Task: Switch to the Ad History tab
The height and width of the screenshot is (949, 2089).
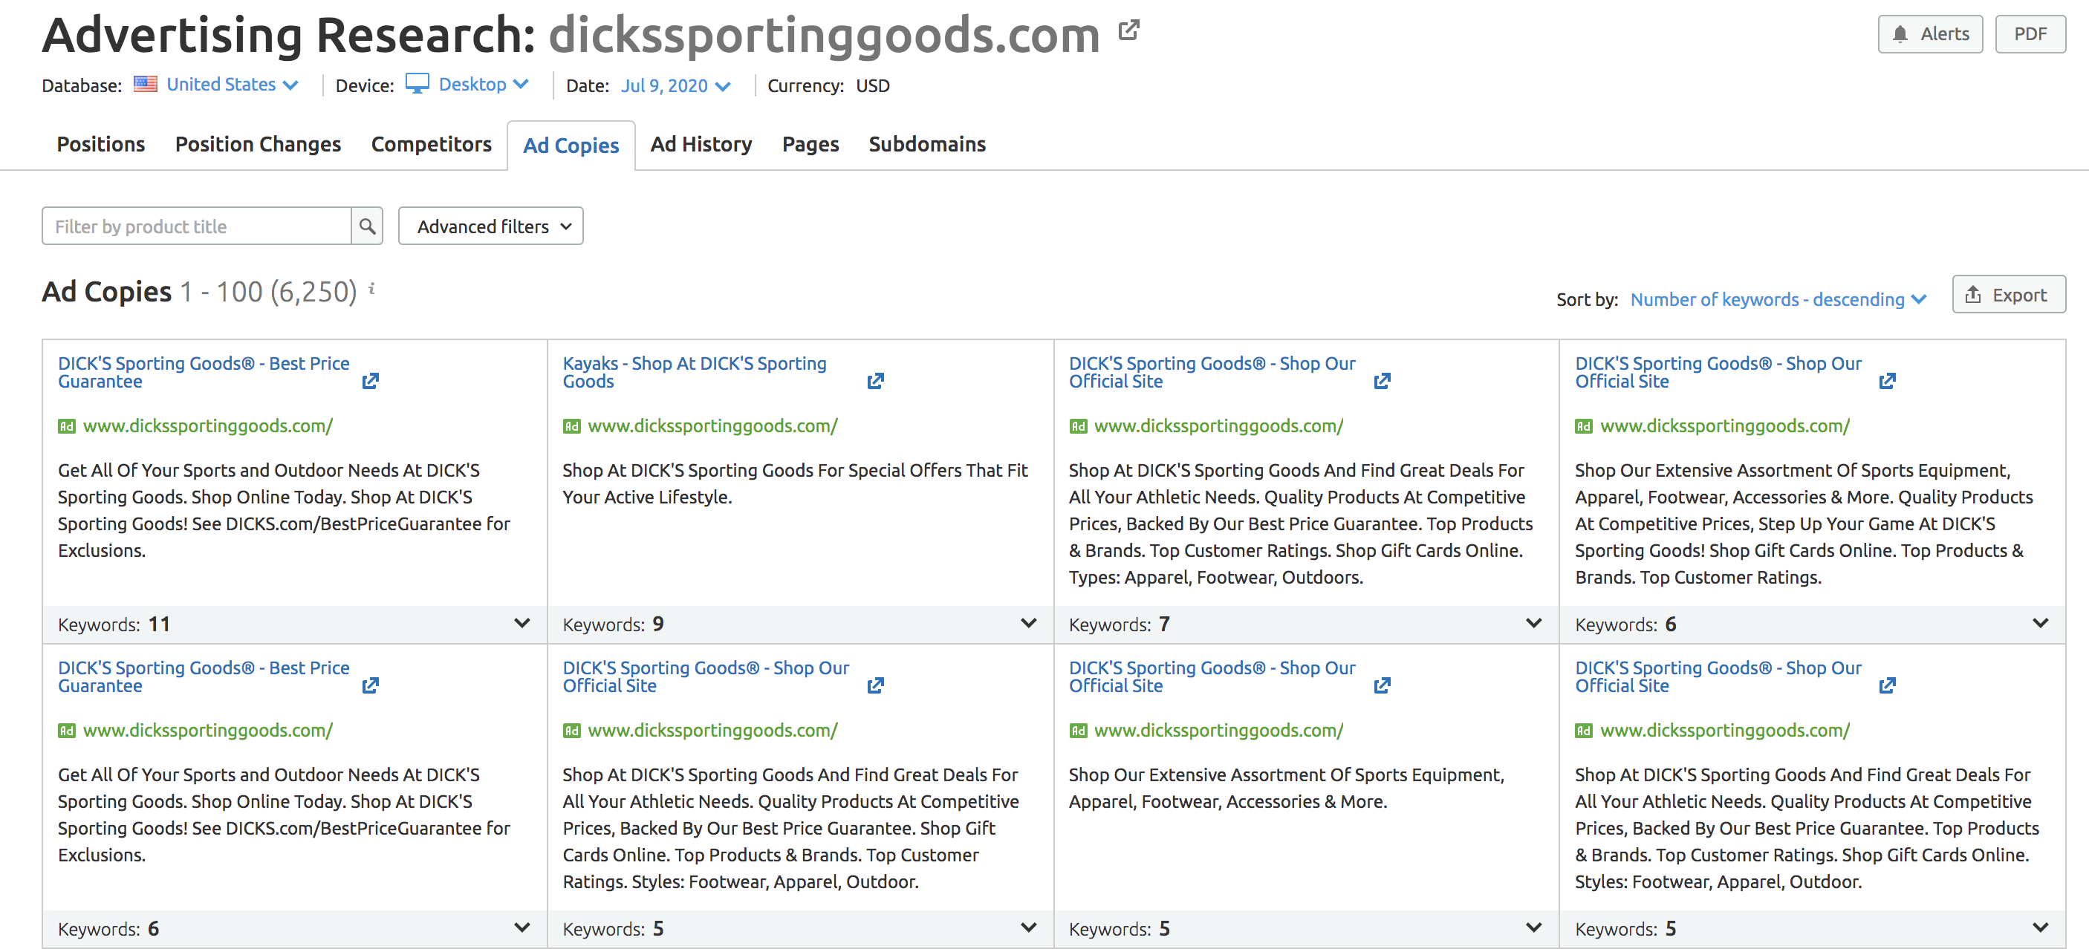Action: 701,144
